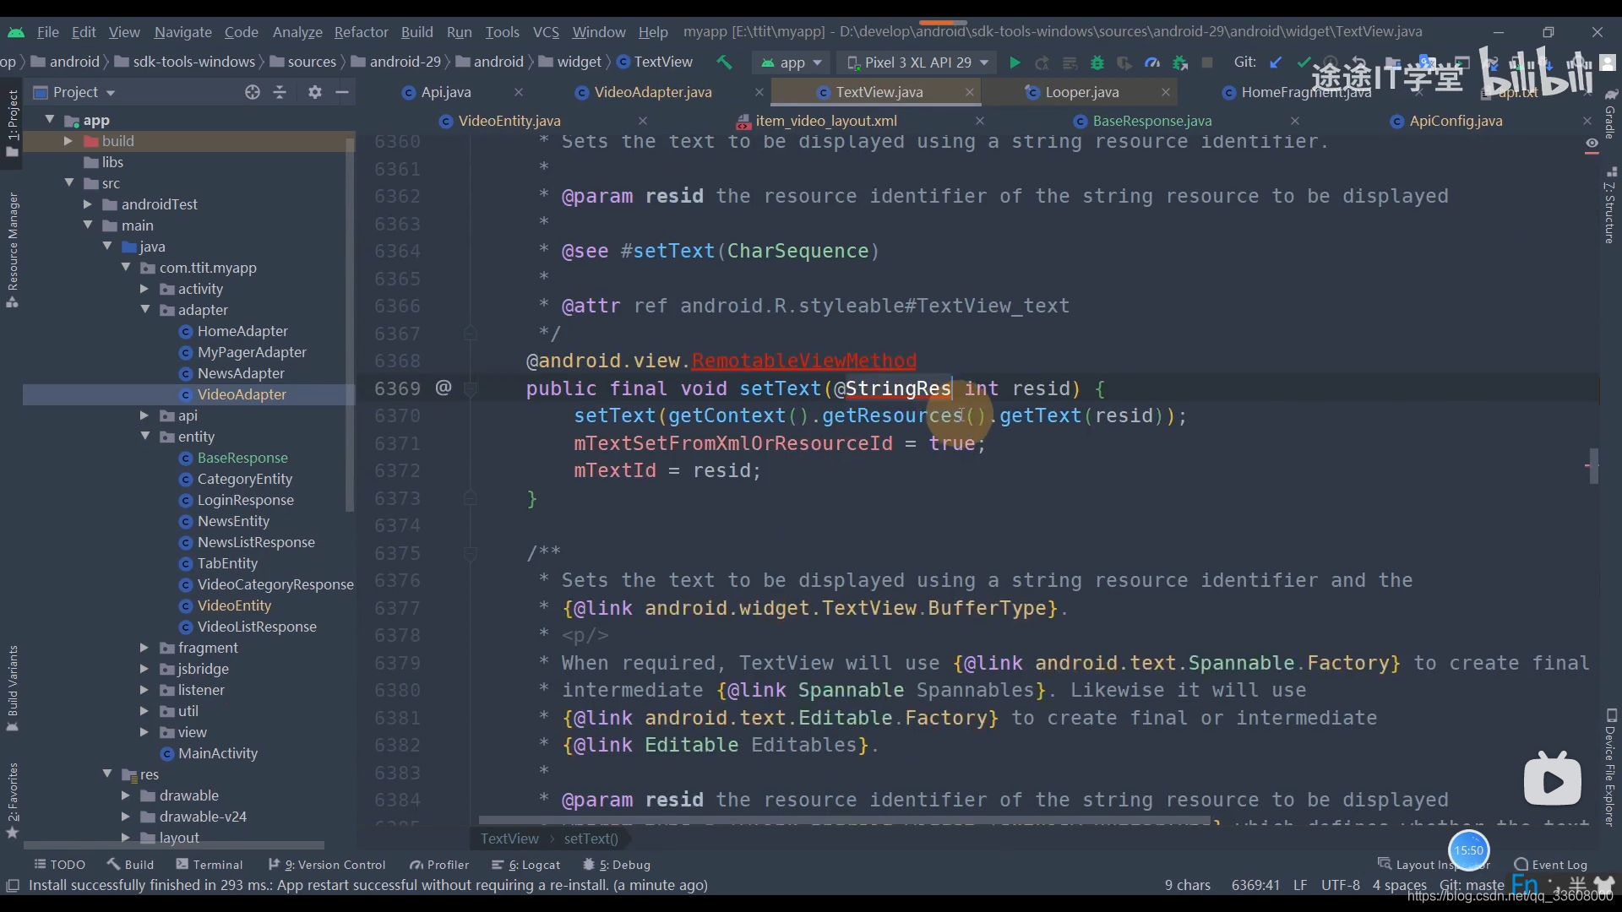Click the editor vertical scrollbar thumb
Screen dimensions: 1622x912
(x=1594, y=466)
